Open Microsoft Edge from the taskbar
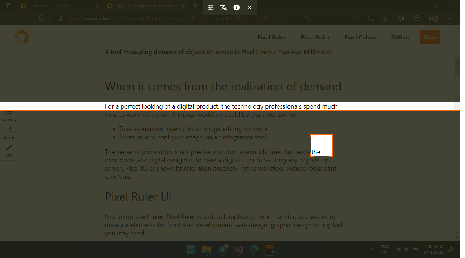The width and height of the screenshot is (465, 258). click(x=254, y=249)
